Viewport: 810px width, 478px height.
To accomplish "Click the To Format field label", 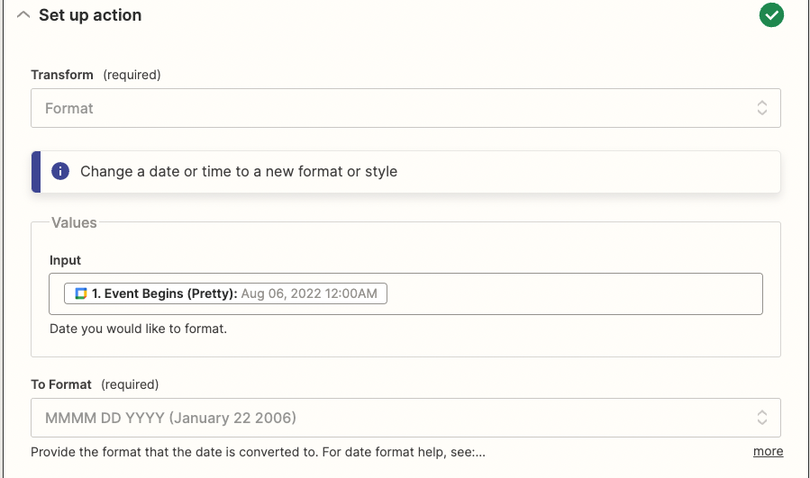I will click(x=61, y=384).
